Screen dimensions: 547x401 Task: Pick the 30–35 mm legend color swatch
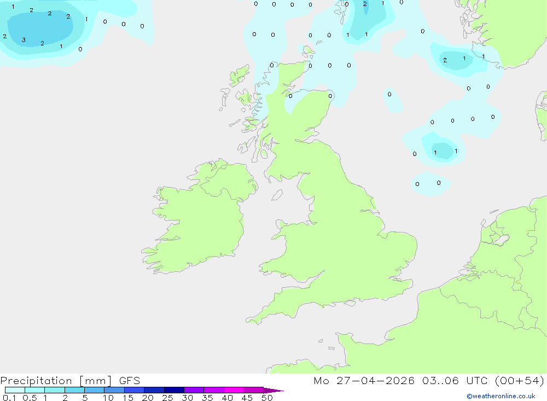point(194,390)
